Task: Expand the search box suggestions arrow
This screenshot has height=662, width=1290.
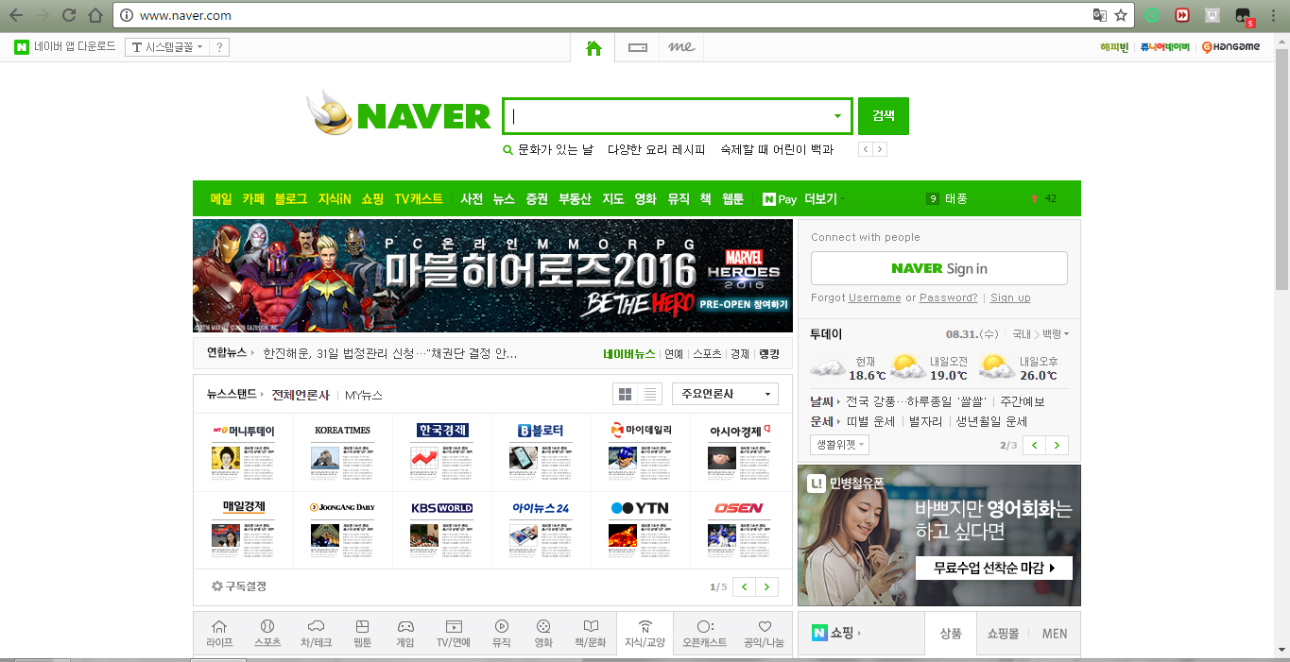Action: (835, 115)
